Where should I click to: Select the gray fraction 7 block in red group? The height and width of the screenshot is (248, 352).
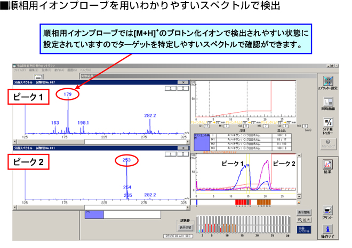248,202
